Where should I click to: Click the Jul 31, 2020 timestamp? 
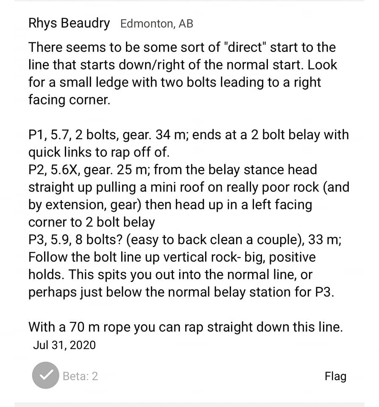pos(64,345)
